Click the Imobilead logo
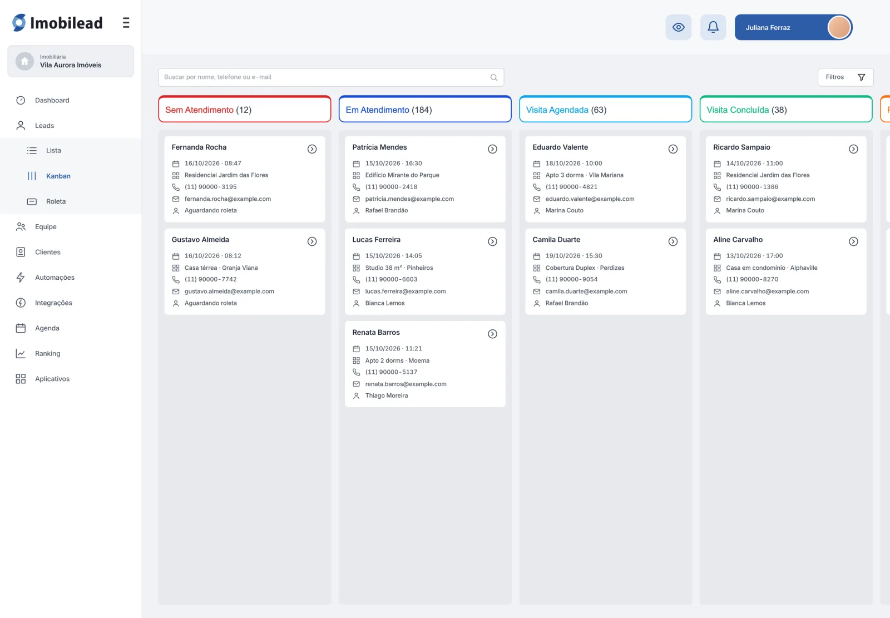The height and width of the screenshot is (618, 890). click(57, 23)
